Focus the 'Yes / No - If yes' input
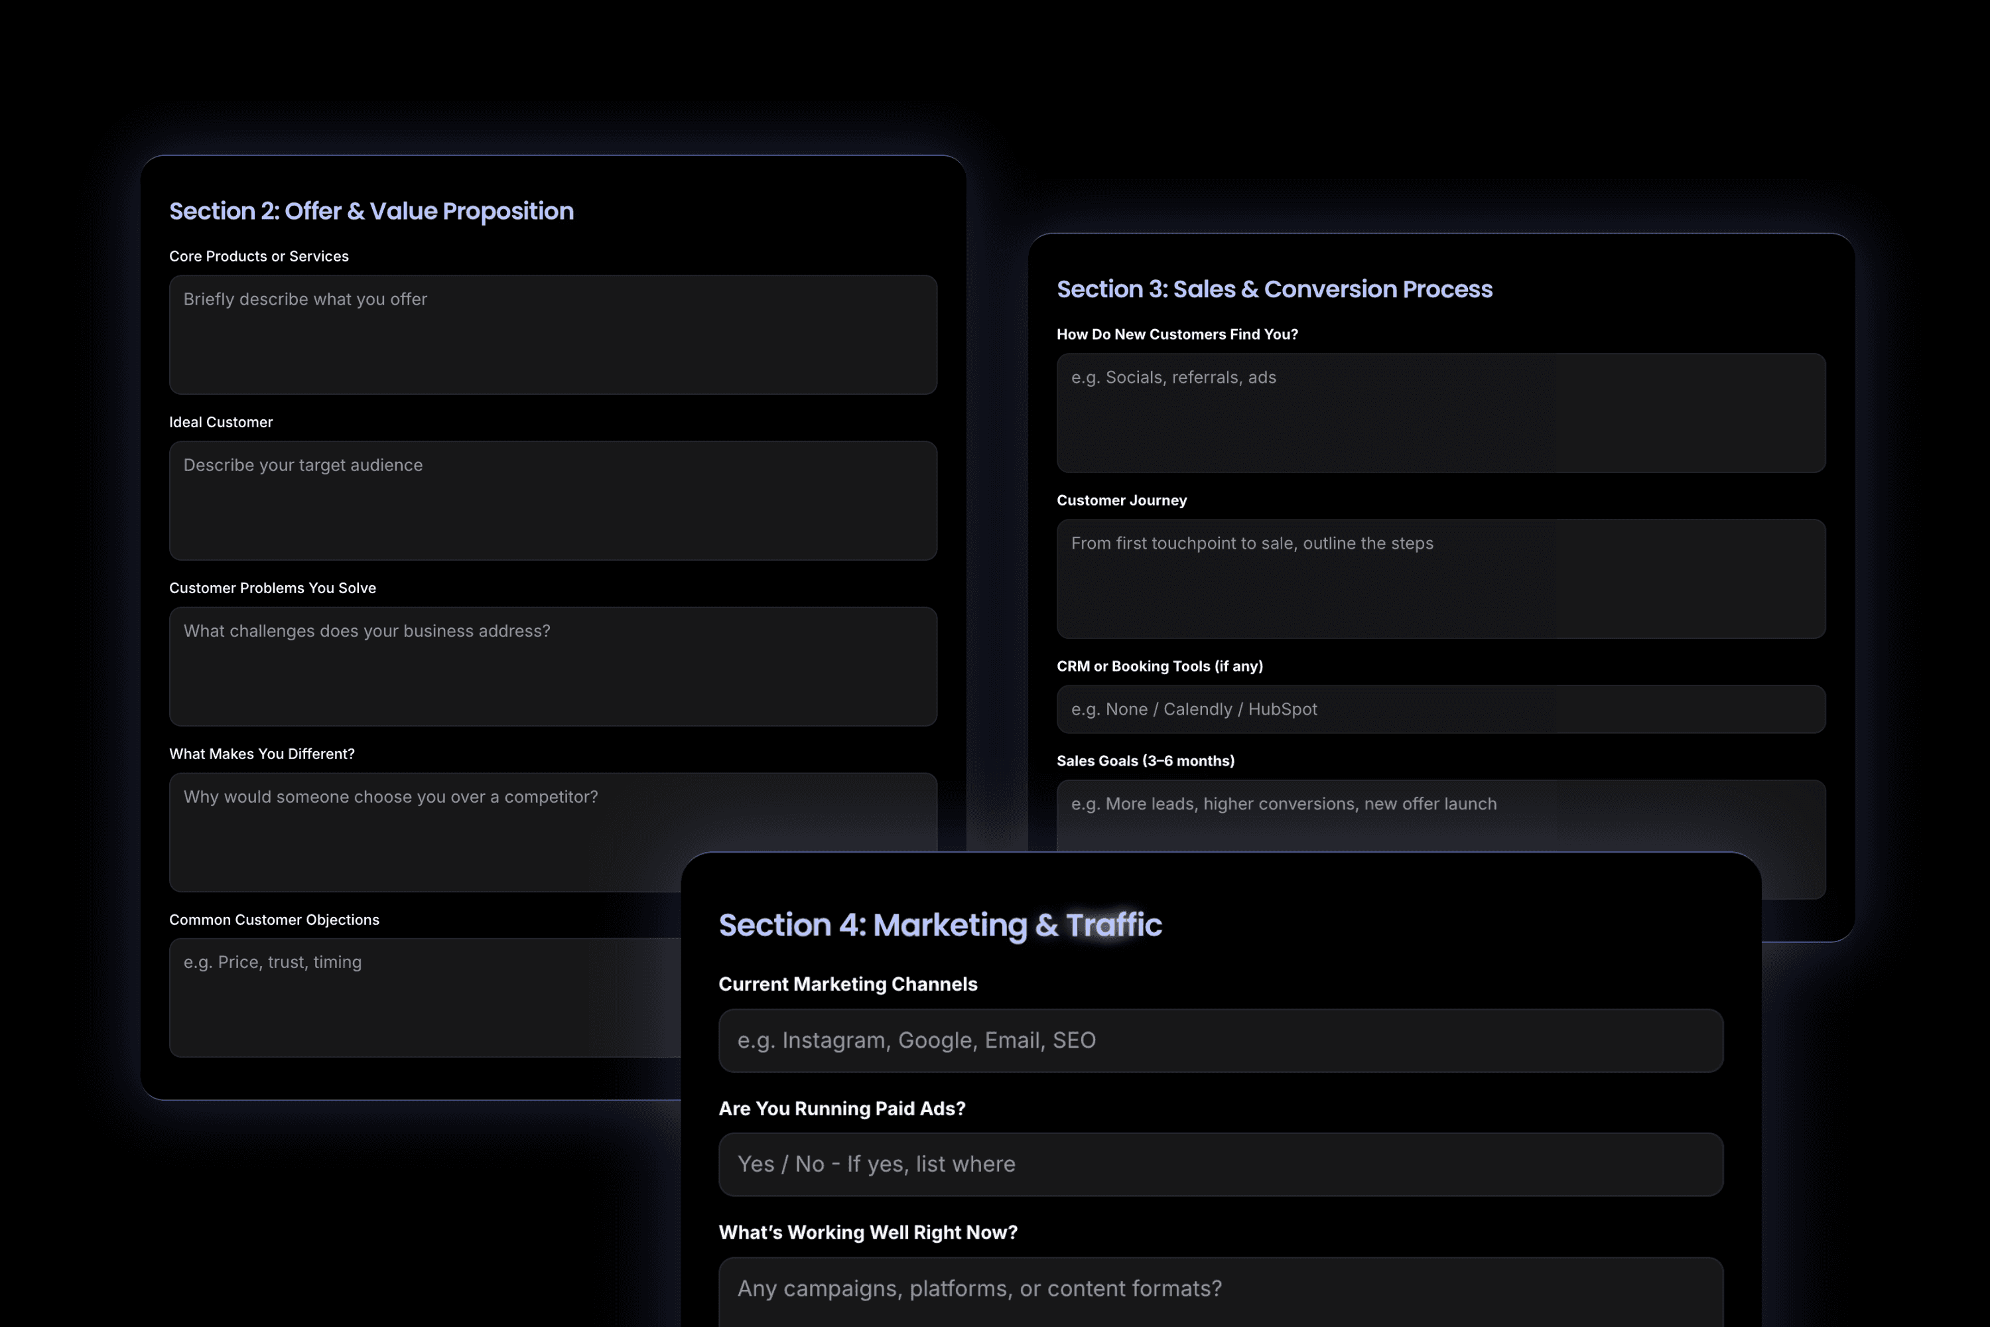 (1220, 1164)
